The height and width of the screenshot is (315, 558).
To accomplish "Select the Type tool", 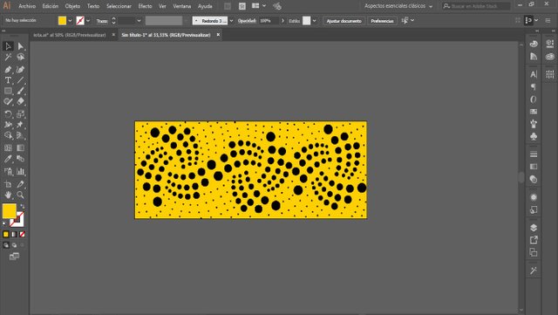I will pyautogui.click(x=8, y=80).
